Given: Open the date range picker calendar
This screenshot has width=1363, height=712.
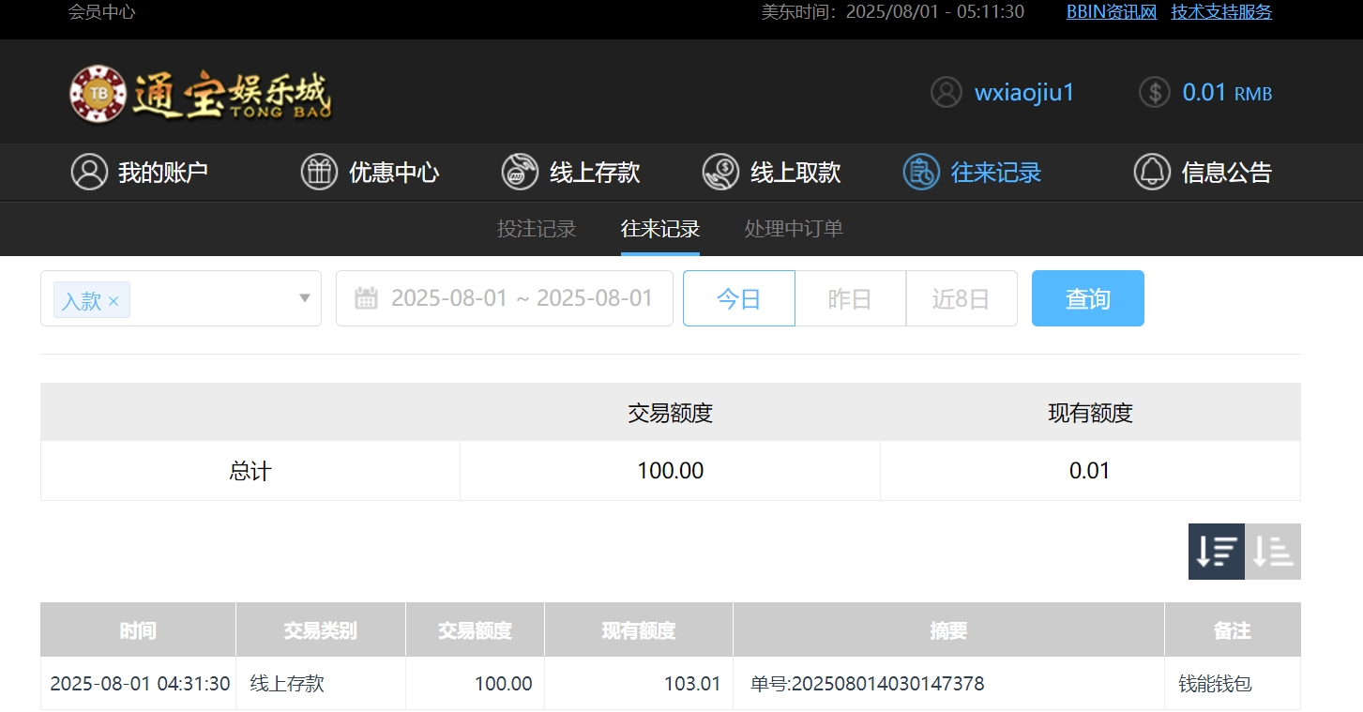Looking at the screenshot, I should [367, 298].
